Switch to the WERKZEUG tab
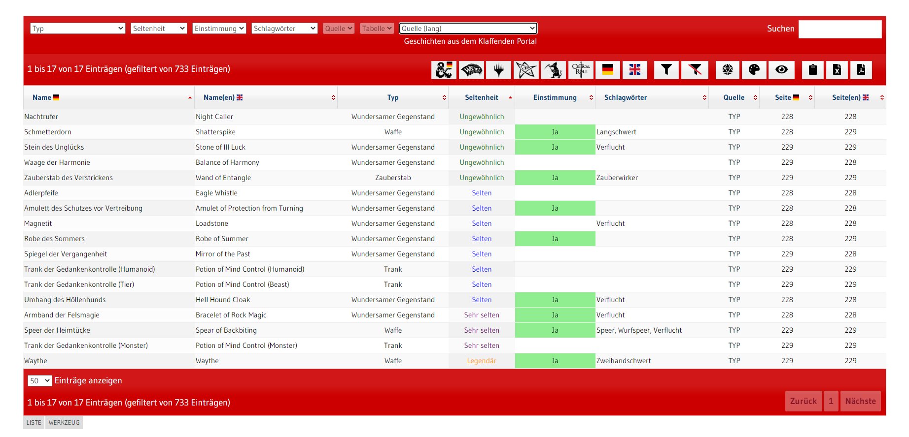The height and width of the screenshot is (437, 909). (x=64, y=423)
